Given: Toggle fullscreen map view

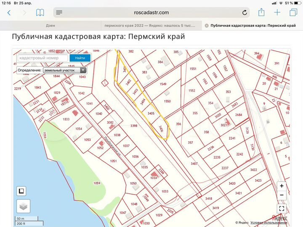Looking at the screenshot, I should coord(282,209).
